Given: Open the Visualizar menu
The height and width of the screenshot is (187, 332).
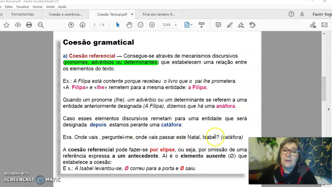Looking at the screenshot, I should (x=23, y=7).
